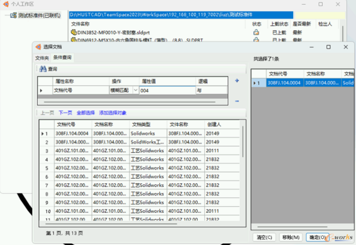Click the results table vertical scrollbar

pos(243,141)
